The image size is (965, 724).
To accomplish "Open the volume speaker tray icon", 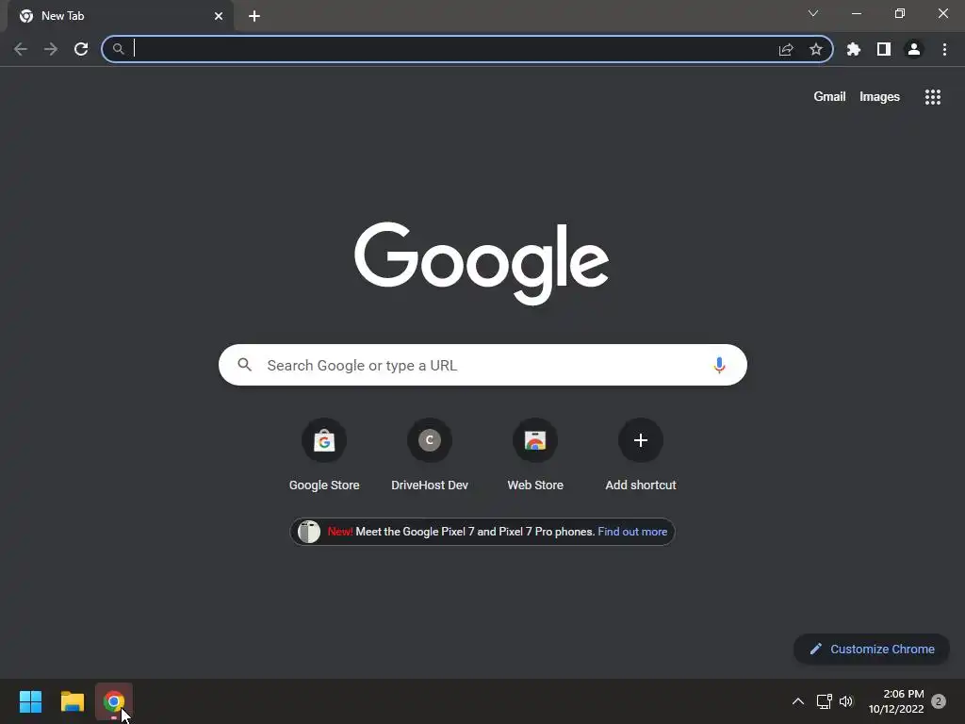I will click(847, 701).
